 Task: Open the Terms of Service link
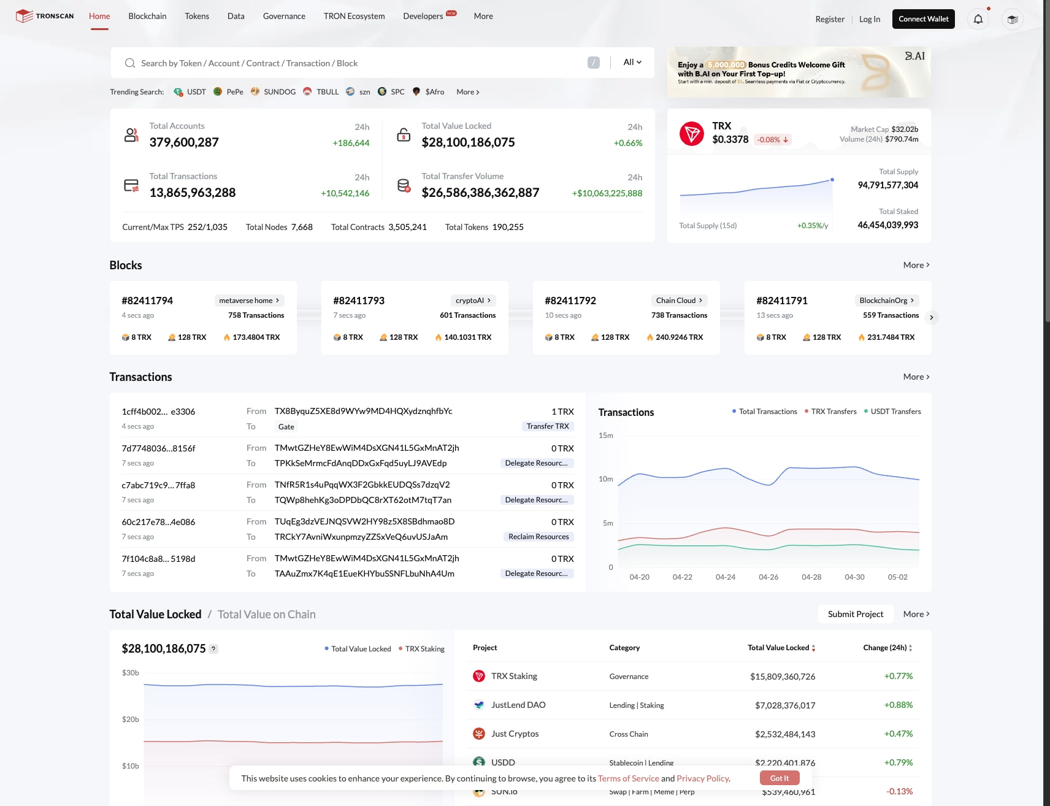click(629, 778)
